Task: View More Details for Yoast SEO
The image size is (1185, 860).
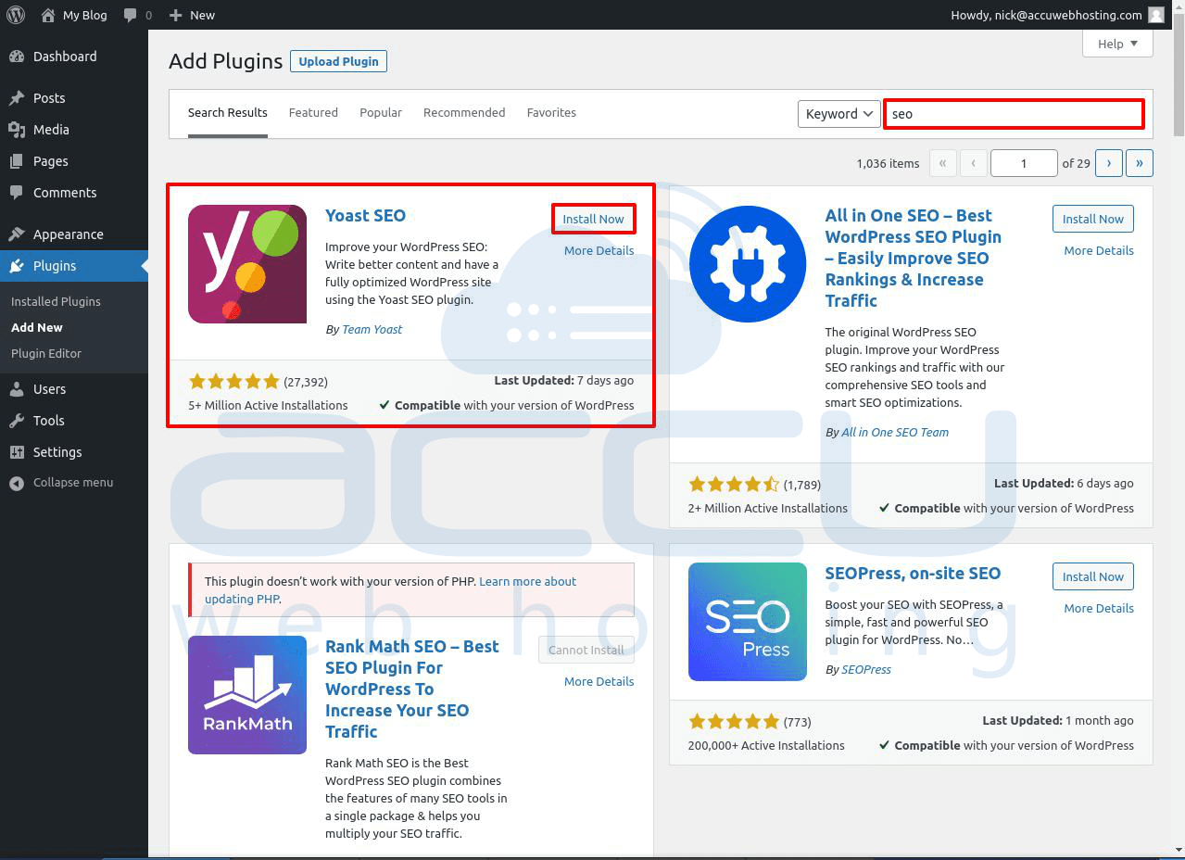Action: (599, 250)
